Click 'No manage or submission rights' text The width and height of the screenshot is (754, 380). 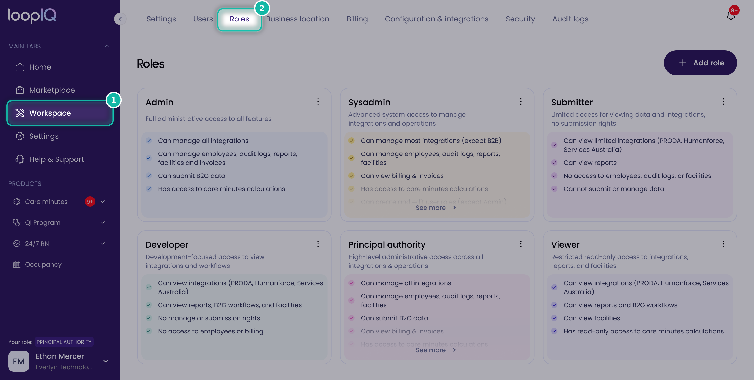(209, 318)
